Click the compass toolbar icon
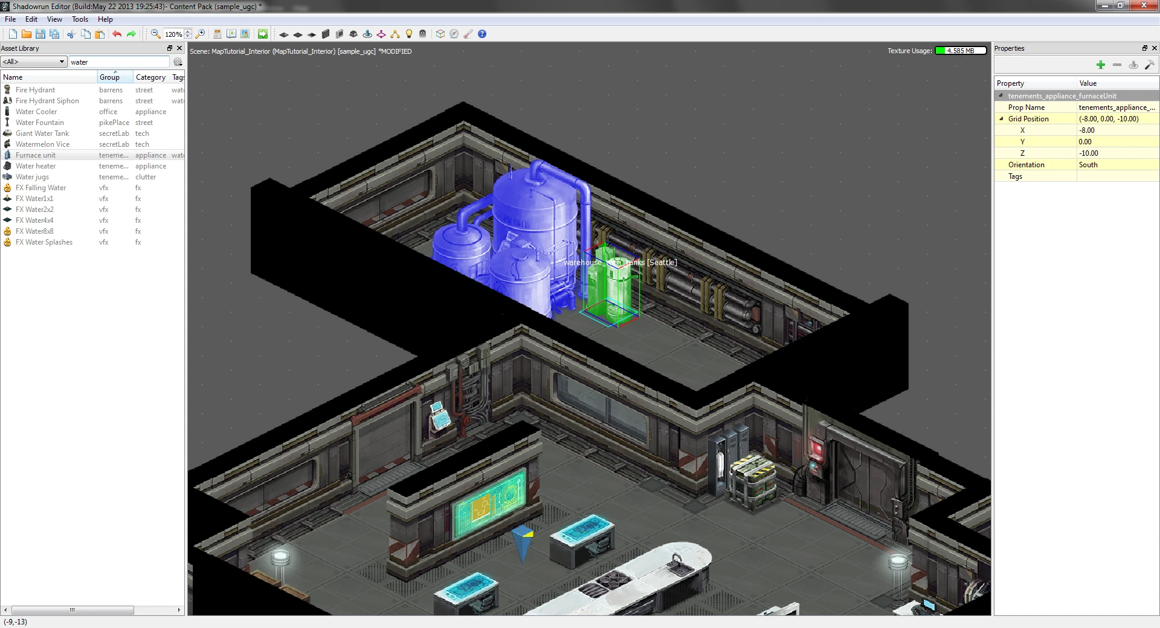1160x628 pixels. [x=454, y=34]
